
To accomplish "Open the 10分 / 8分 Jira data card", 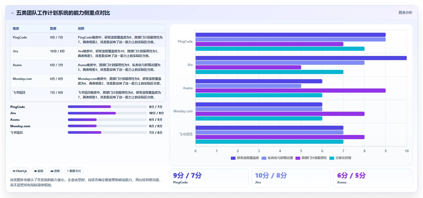I will [291, 178].
